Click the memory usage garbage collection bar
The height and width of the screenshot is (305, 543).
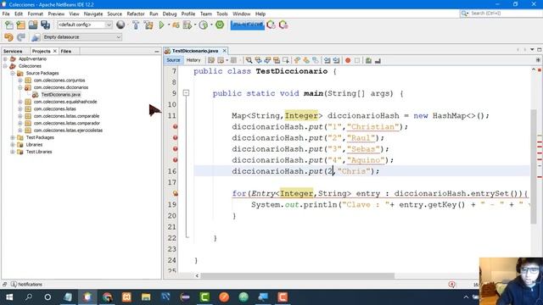coord(247,25)
